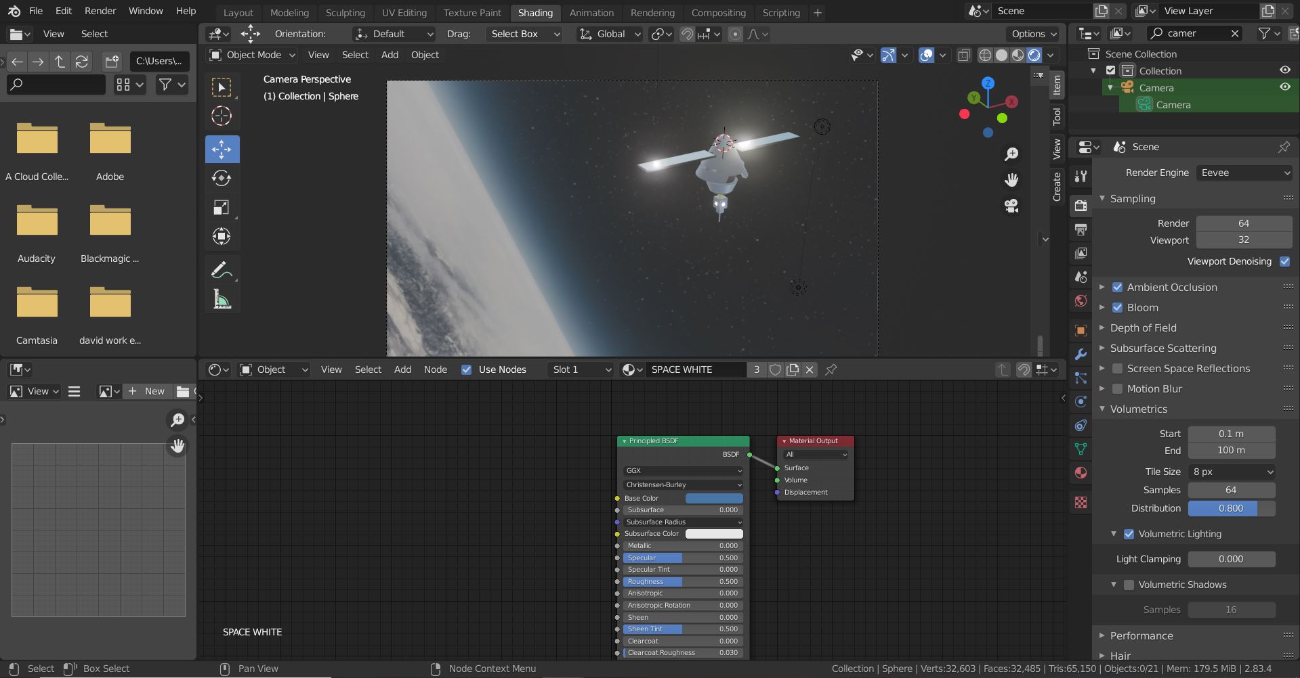Open the viewport Options button
The image size is (1300, 678).
(x=1033, y=34)
